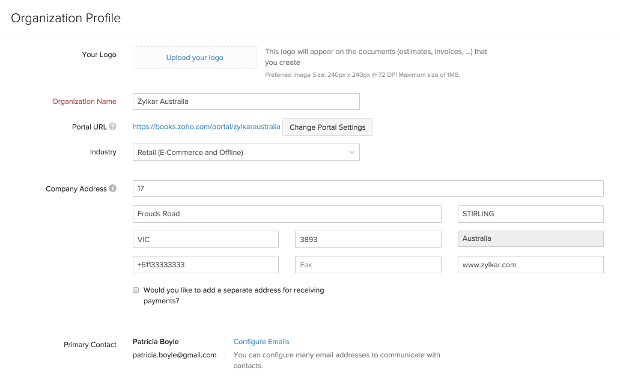Open the zylkaraustralia portal URL link
Image resolution: width=620 pixels, height=379 pixels.
207,127
